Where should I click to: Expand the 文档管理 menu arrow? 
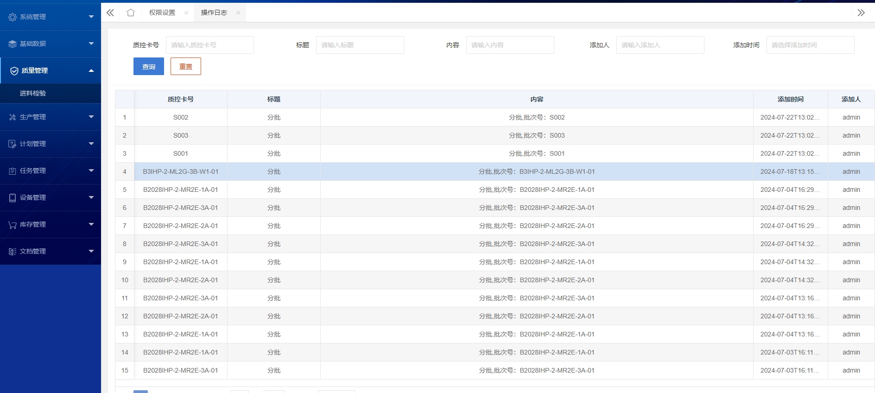point(91,251)
